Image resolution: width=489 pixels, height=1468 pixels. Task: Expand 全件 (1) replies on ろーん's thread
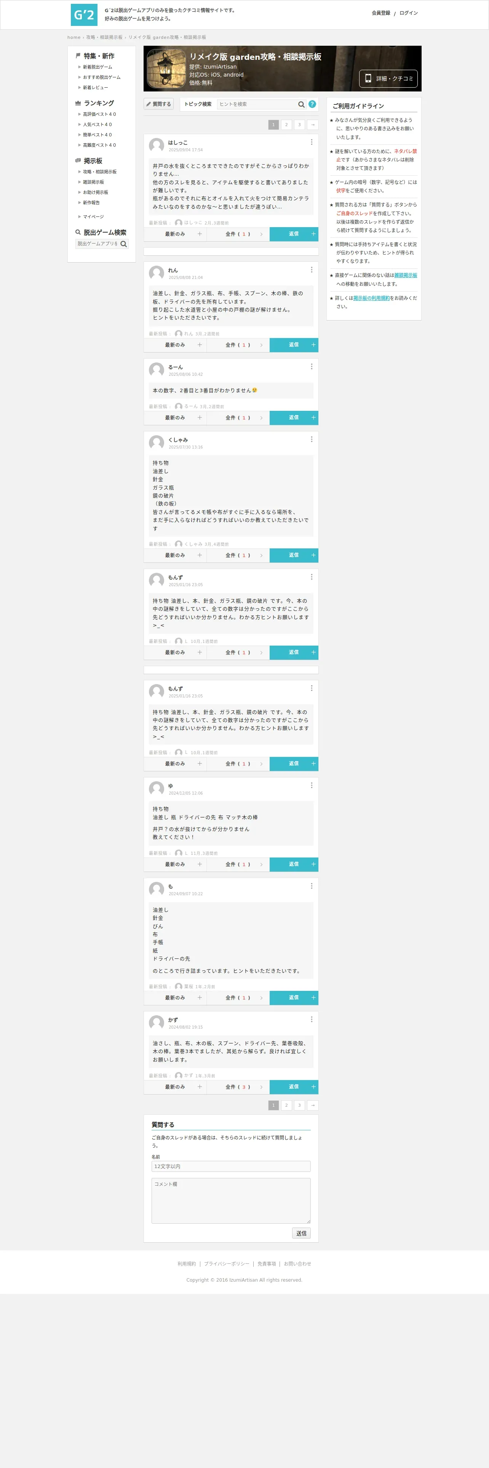238,418
